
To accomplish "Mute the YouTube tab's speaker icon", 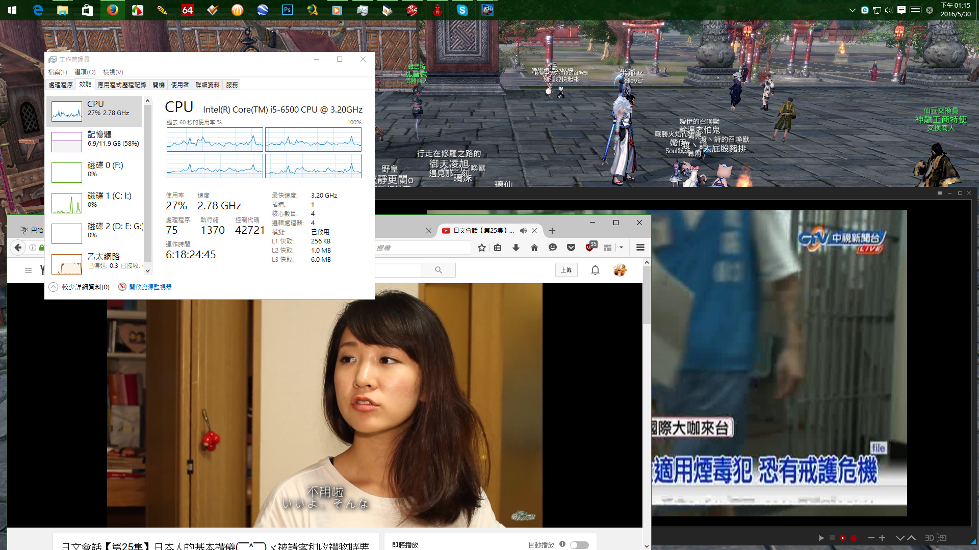I will [523, 231].
